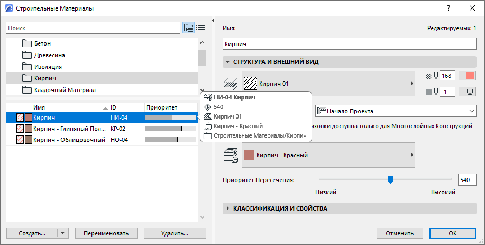Click the foreground pen color swatch
Image resolution: width=485 pixels, height=245 pixels.
(467, 76)
